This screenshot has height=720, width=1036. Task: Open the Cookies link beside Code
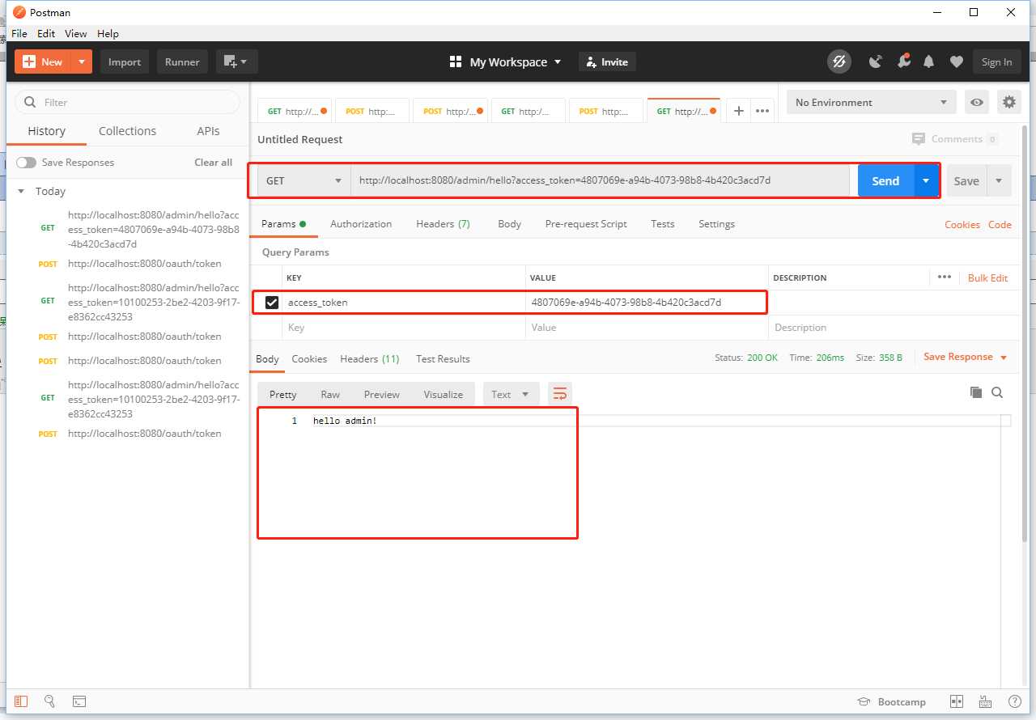[x=962, y=225]
